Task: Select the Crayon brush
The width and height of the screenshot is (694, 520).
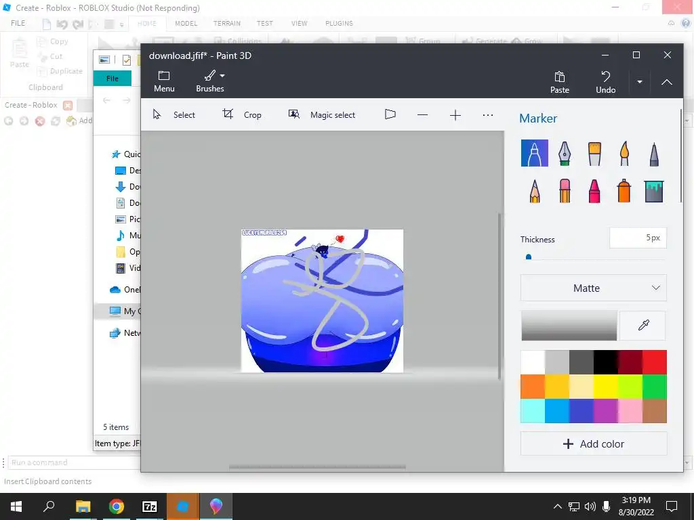Action: pos(594,191)
